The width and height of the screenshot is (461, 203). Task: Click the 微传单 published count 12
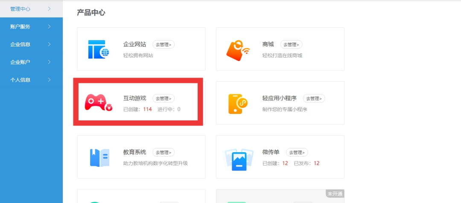pyautogui.click(x=316, y=163)
